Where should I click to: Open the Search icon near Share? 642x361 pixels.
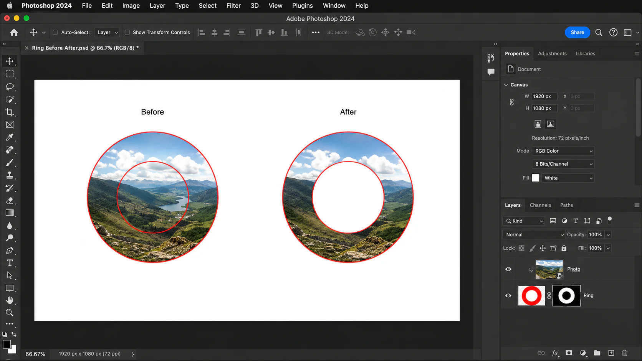click(x=599, y=33)
